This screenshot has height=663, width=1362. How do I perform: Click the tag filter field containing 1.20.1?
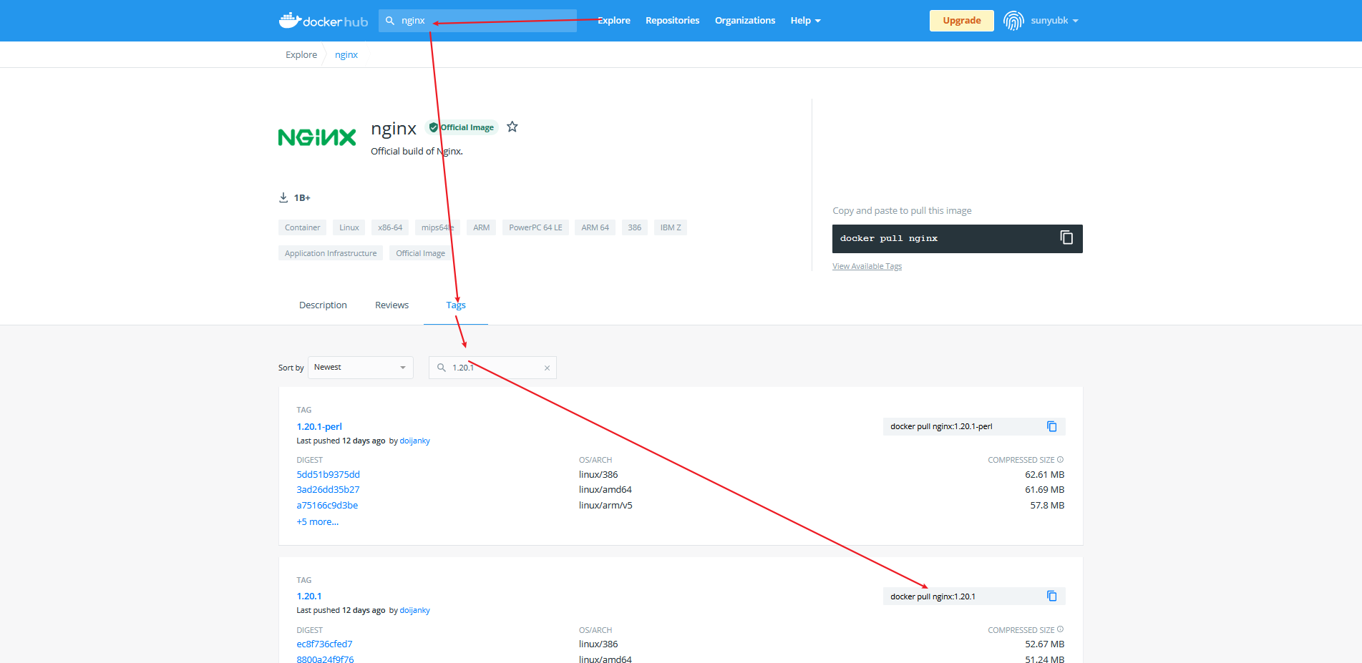coord(492,368)
